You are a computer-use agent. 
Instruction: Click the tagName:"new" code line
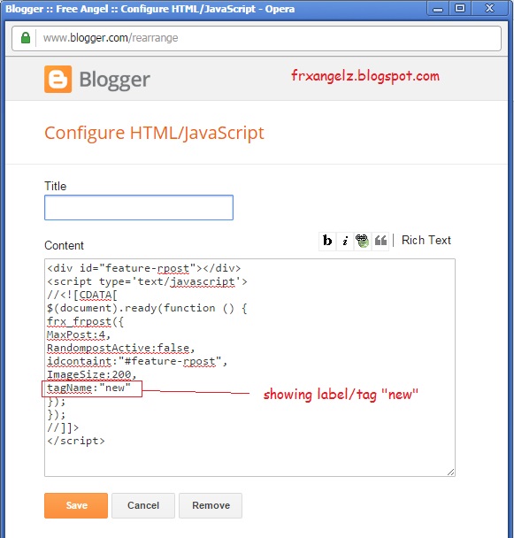88,388
